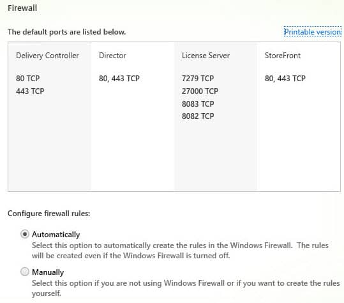Click the default ports are listed text
344x303 pixels.
click(x=66, y=32)
